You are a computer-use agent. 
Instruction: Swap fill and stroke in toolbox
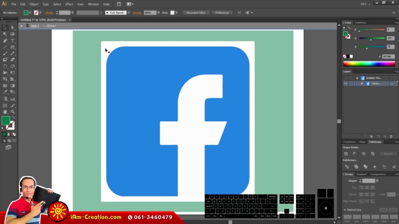coord(14,118)
